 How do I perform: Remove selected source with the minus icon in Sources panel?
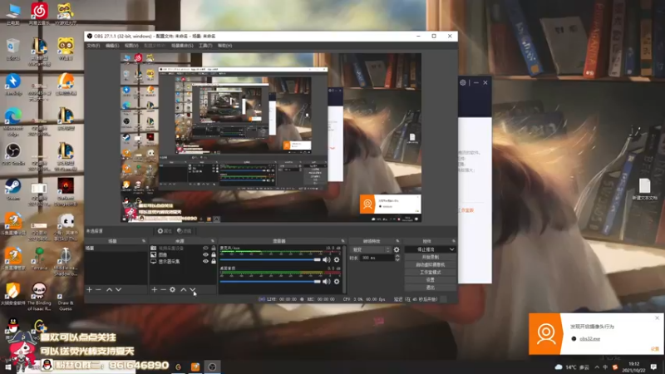tap(163, 289)
